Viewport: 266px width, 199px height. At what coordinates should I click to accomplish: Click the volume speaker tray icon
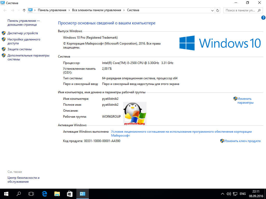229,194
